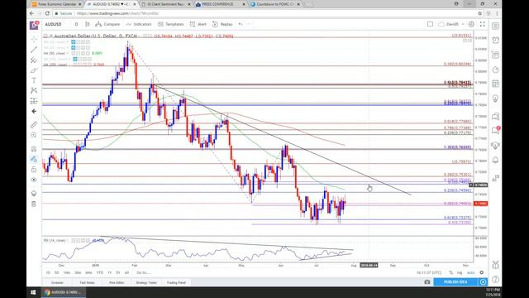This screenshot has width=529, height=298.
Task: Switch to Forex Economic Calendar browser tab
Action: (x=56, y=4)
